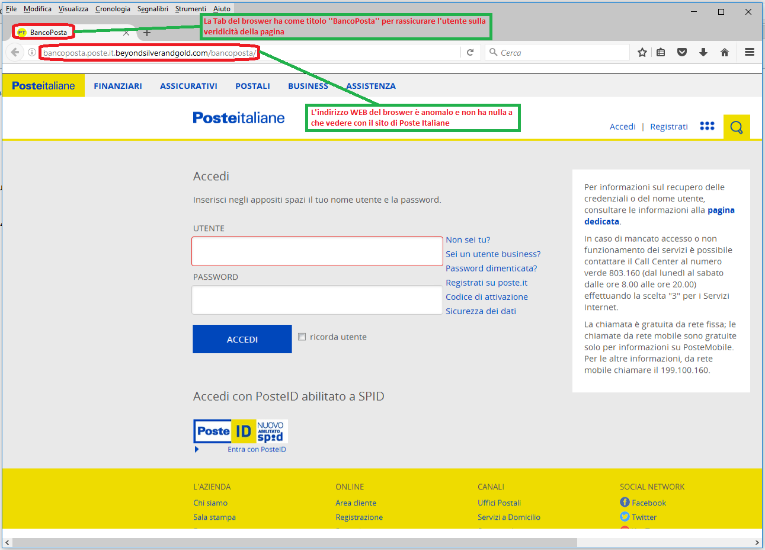Close the BancoPosta tab
765x550 pixels.
pyautogui.click(x=126, y=33)
